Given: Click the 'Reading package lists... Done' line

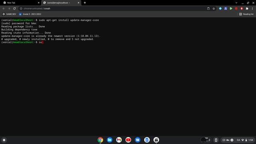Looking at the screenshot, I should click(23, 26).
